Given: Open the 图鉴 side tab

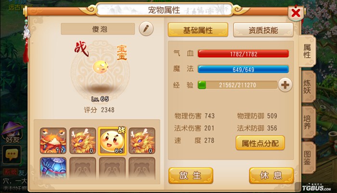Looking at the screenshot, I should click(308, 157).
